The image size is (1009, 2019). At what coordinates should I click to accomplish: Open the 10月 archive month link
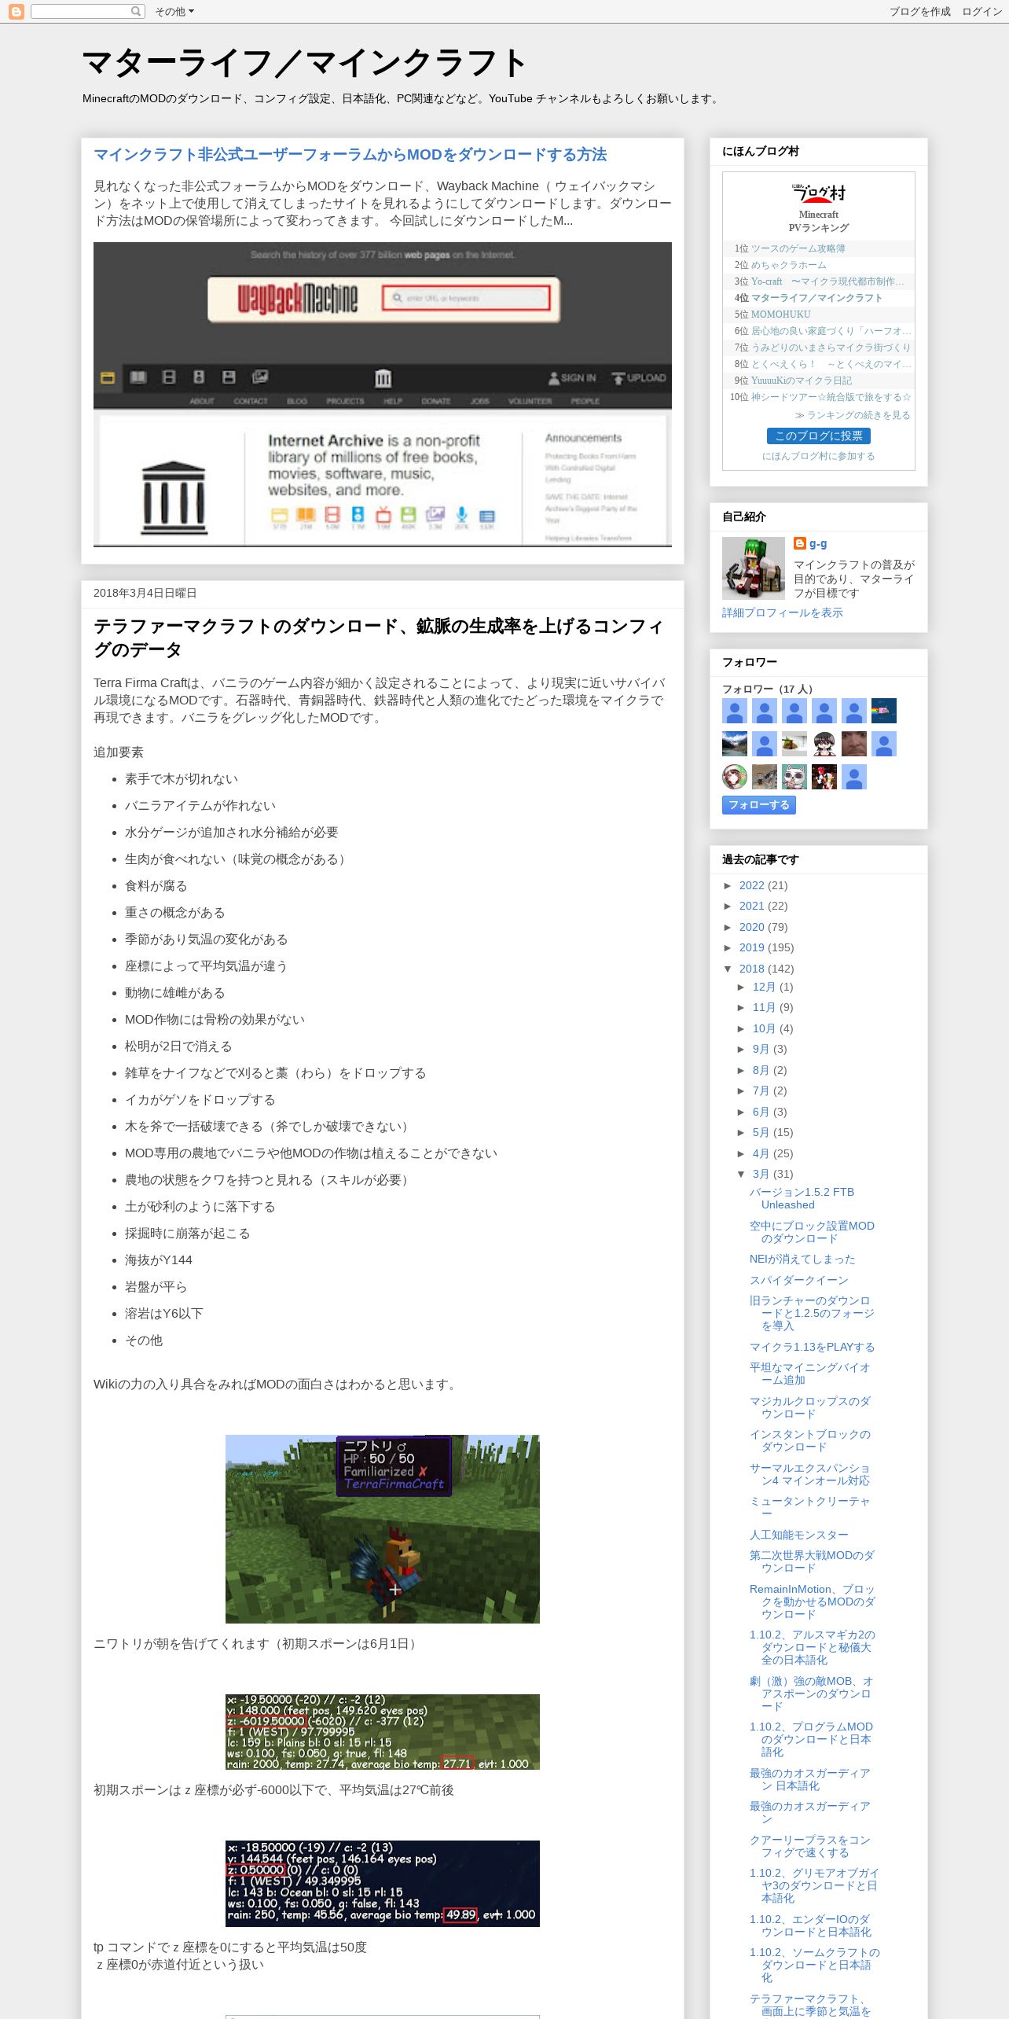pyautogui.click(x=764, y=1028)
